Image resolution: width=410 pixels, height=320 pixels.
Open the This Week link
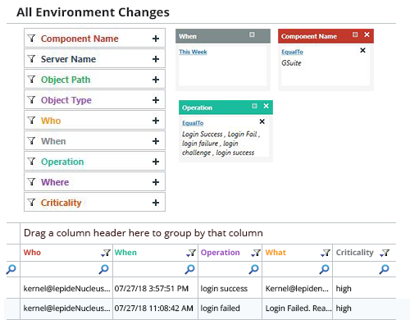pos(193,52)
